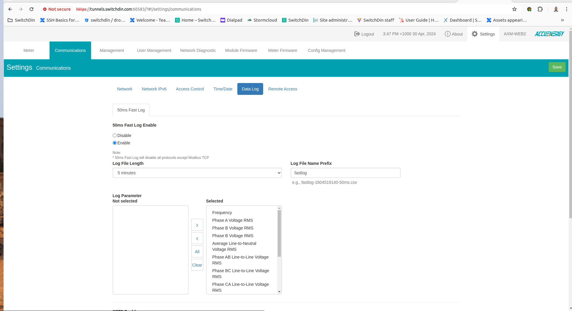Click the AXM-WEB2 header label
Screen dimensions: 572x311
tap(515, 34)
